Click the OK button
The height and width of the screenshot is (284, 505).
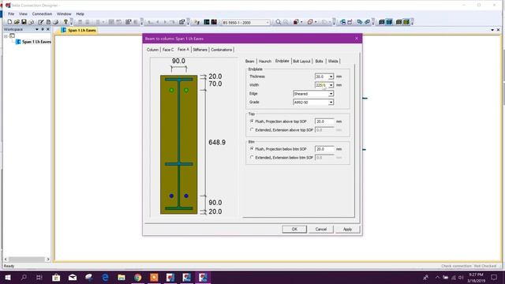point(294,229)
